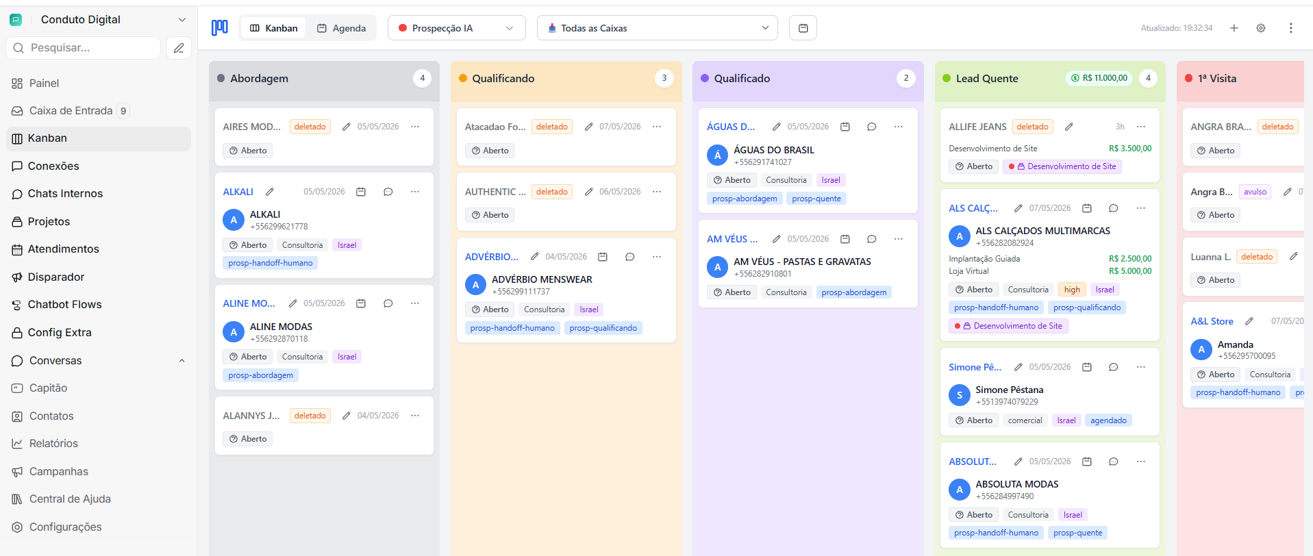
Task: Click calendar icon on ALINE MODAS card
Action: (361, 303)
